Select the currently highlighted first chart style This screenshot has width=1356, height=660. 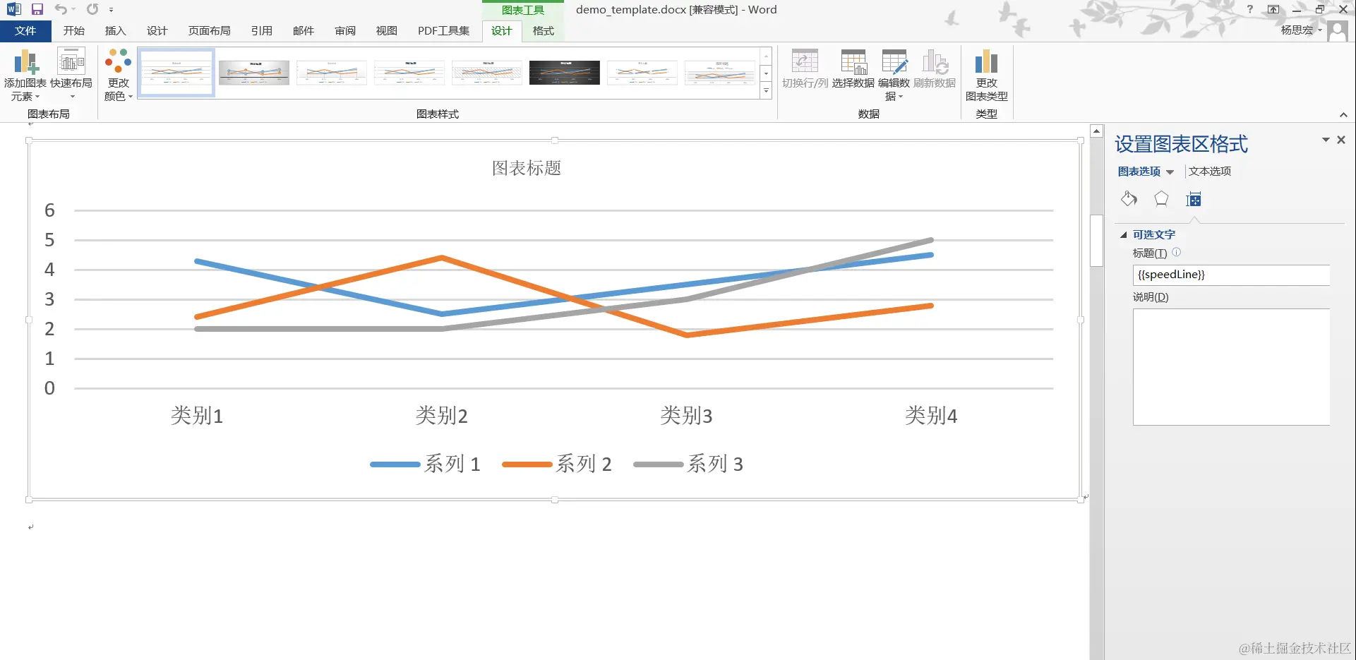point(176,72)
